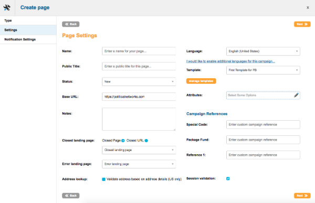Viewport: 315px width, 203px height.
Task: Open the Status dropdown
Action: tap(139, 81)
